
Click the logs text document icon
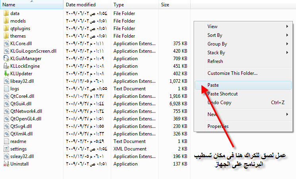(6, 89)
